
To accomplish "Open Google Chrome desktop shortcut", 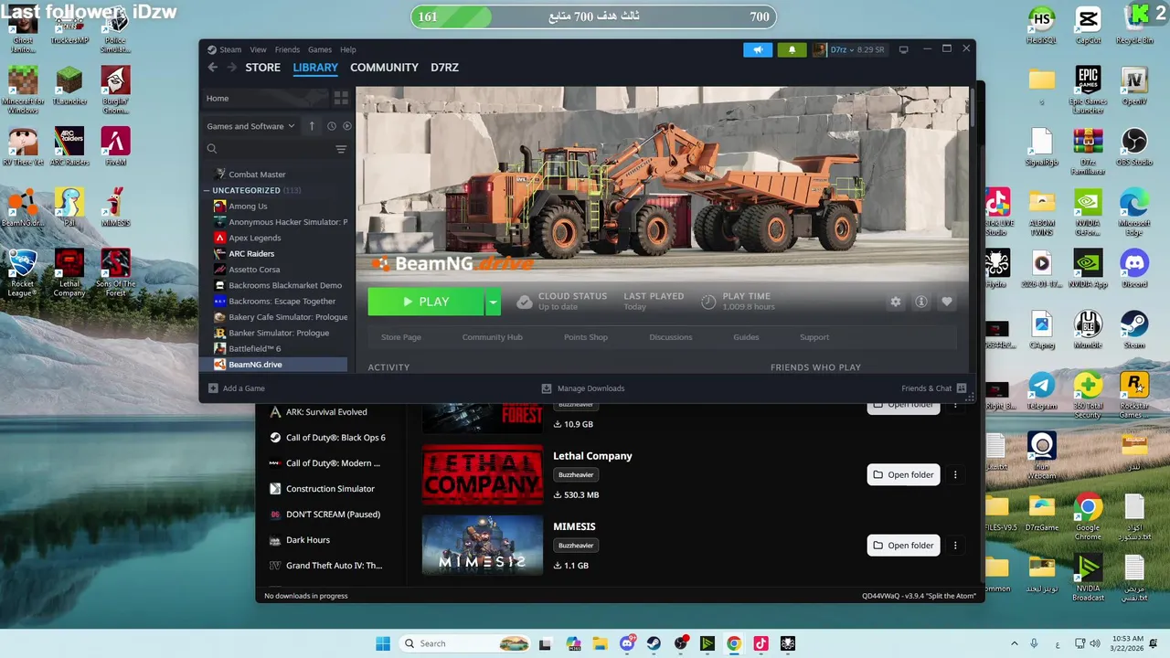I will coord(1088,517).
